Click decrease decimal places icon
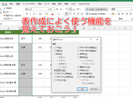133x98 pixels. [131, 14]
